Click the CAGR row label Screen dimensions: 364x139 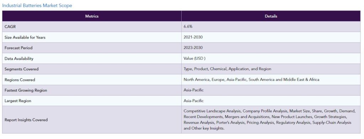coord(10,27)
